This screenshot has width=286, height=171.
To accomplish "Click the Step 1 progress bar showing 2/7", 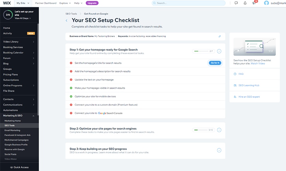I will (204, 51).
